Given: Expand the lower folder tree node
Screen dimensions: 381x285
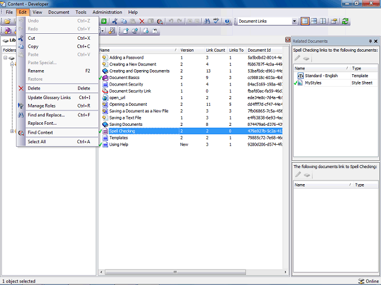Looking at the screenshot, I should click(x=12, y=131).
